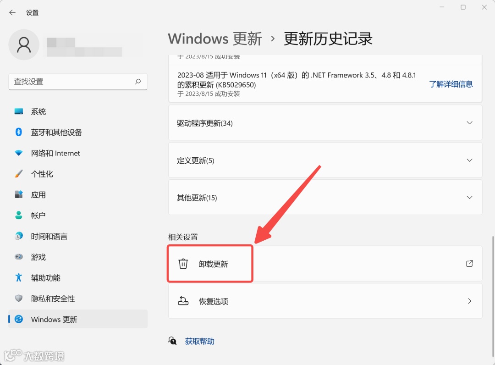This screenshot has height=365, width=495.
Task: Open 时间和语言 settings
Action: point(78,236)
